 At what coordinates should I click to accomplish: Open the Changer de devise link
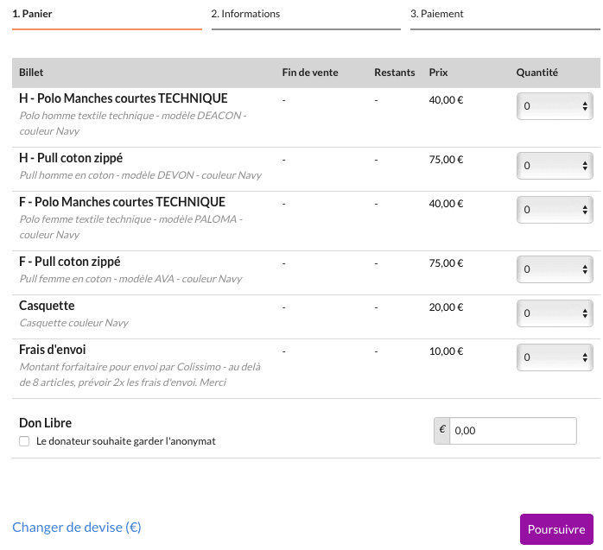coord(77,527)
